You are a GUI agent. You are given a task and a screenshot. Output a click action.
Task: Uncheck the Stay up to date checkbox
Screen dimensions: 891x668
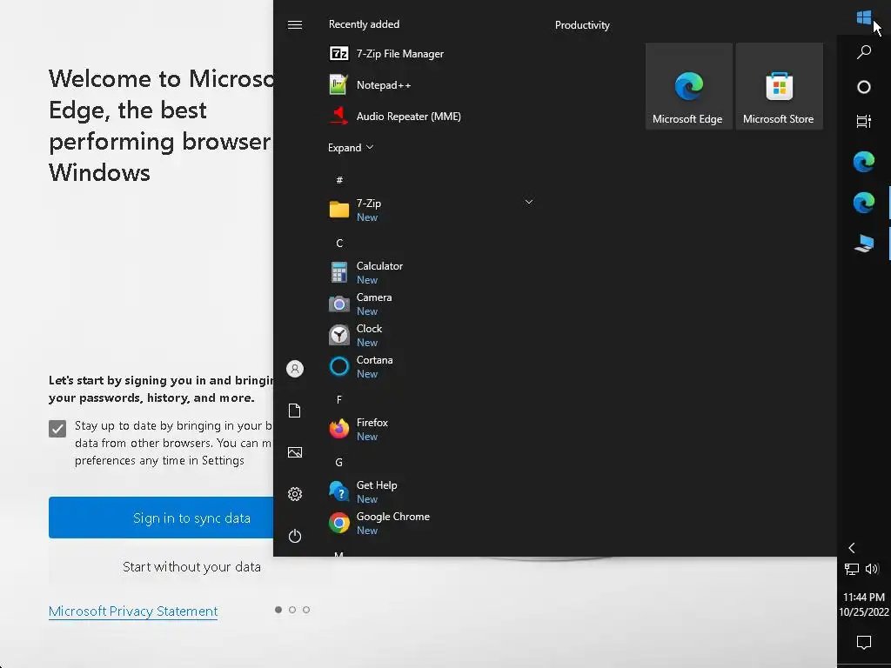(57, 428)
